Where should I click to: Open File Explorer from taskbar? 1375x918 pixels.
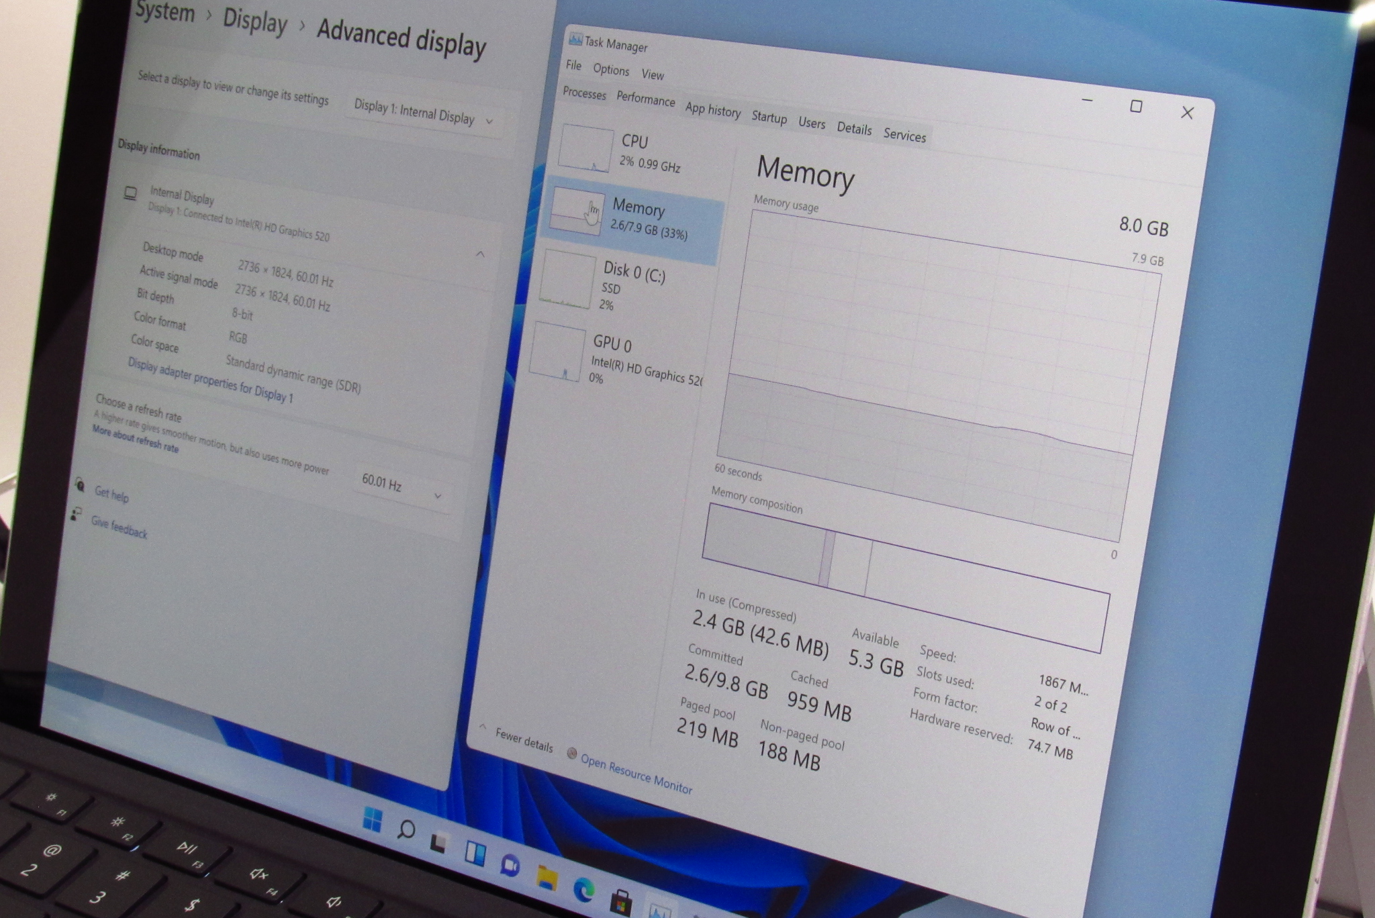547,878
